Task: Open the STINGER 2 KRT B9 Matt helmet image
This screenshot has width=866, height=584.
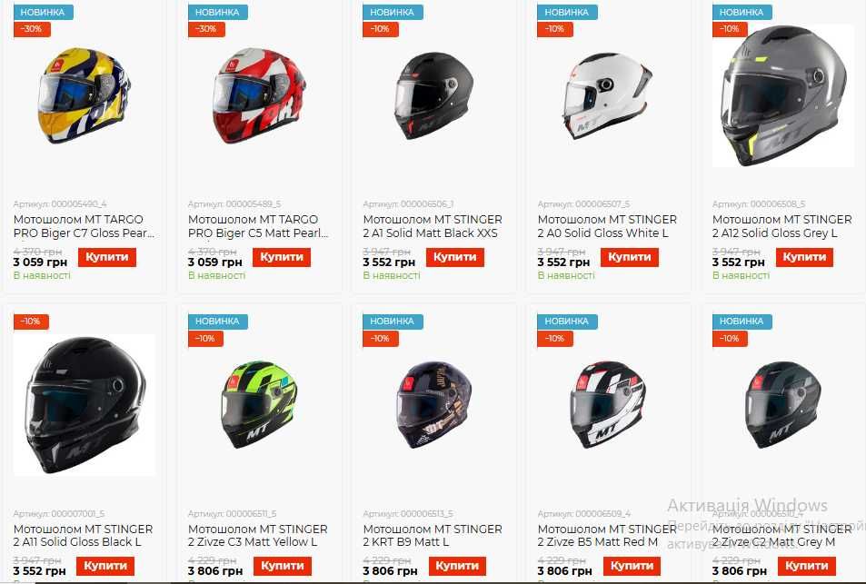Action: click(433, 405)
